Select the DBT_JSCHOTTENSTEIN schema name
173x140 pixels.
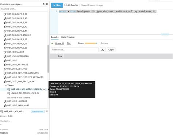coord(18,56)
